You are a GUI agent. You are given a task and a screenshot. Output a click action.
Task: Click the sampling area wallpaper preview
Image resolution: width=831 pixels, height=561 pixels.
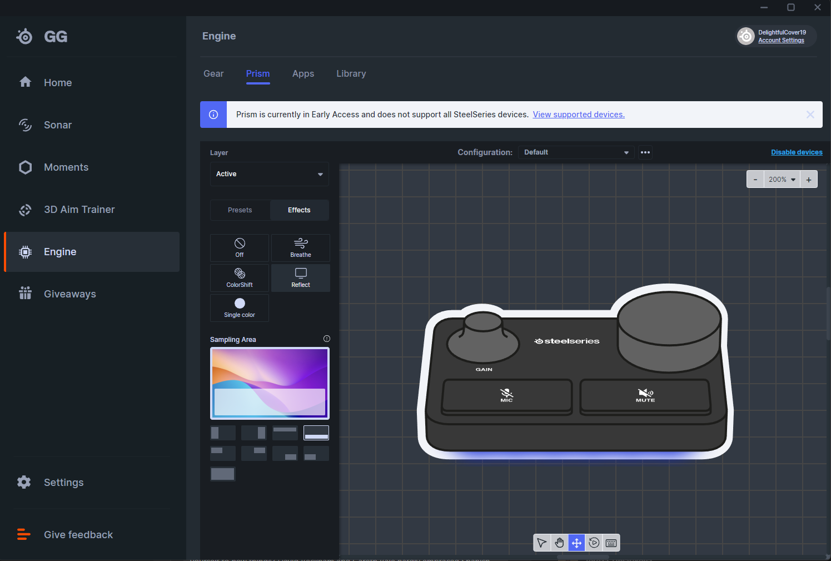(270, 383)
